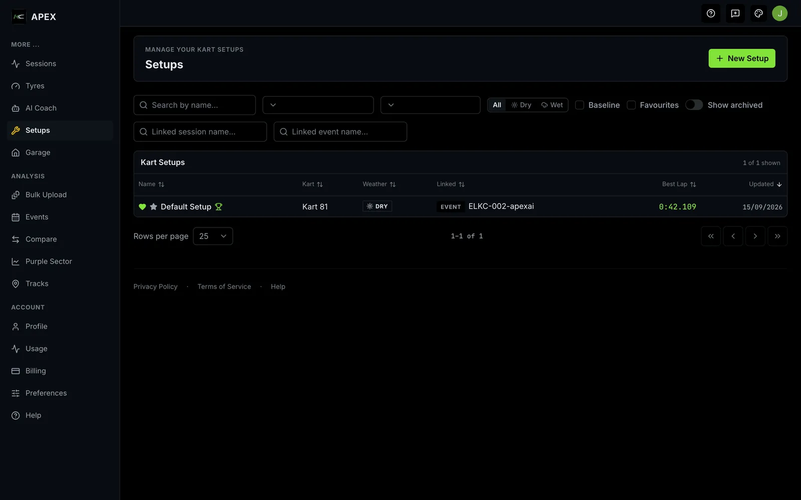This screenshot has height=500, width=801.
Task: Sort by Name column arrows icon
Action: click(x=161, y=184)
